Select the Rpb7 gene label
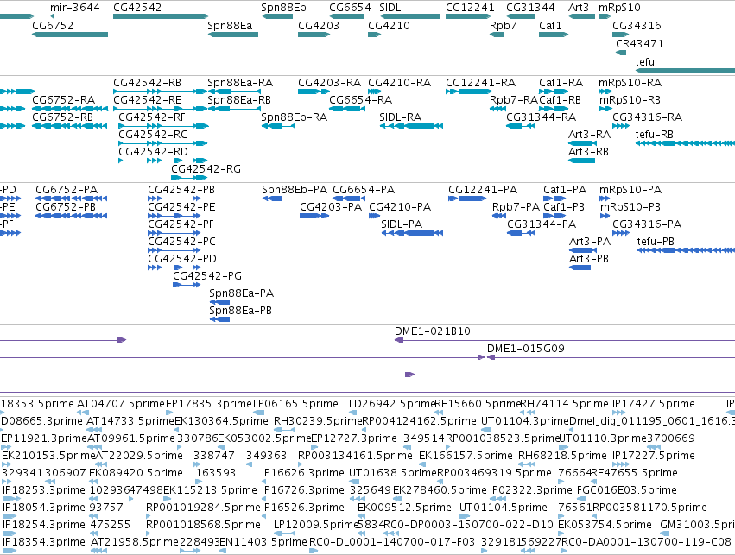 point(503,25)
